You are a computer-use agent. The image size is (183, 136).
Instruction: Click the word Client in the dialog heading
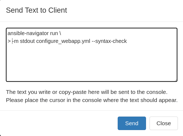tap(58, 10)
